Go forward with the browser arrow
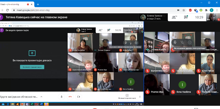 (2, 10)
